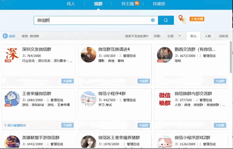Sort results by 默认
233x149 pixels.
(x=193, y=36)
